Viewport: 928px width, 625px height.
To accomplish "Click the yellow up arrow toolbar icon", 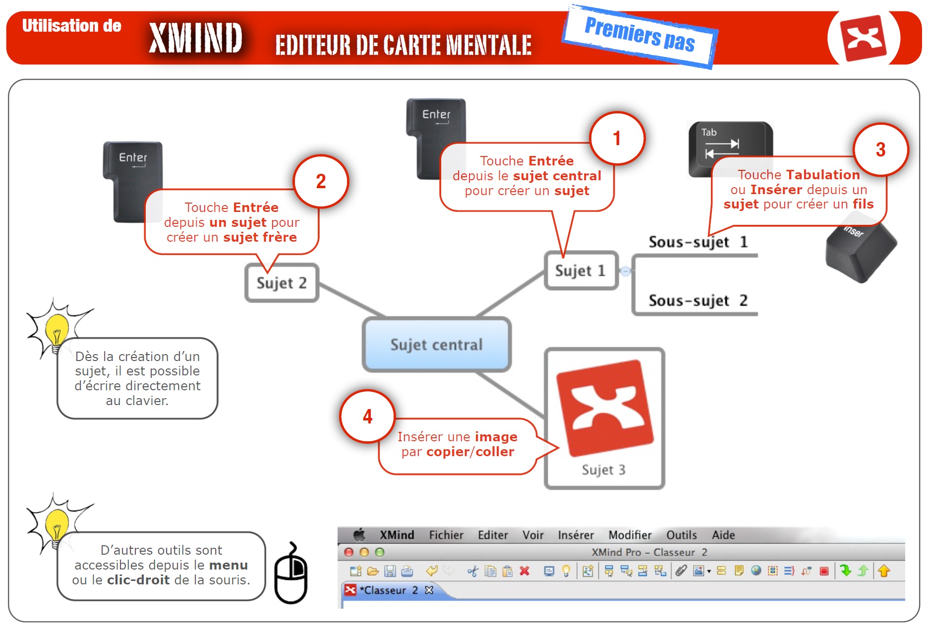I will tap(884, 571).
